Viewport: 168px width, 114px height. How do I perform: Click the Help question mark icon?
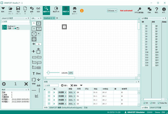(157, 9)
